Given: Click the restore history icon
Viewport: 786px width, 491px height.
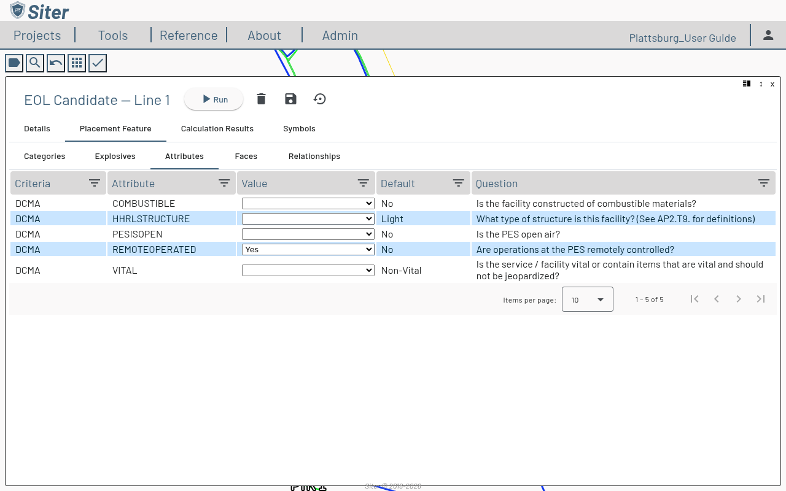Looking at the screenshot, I should 319,99.
